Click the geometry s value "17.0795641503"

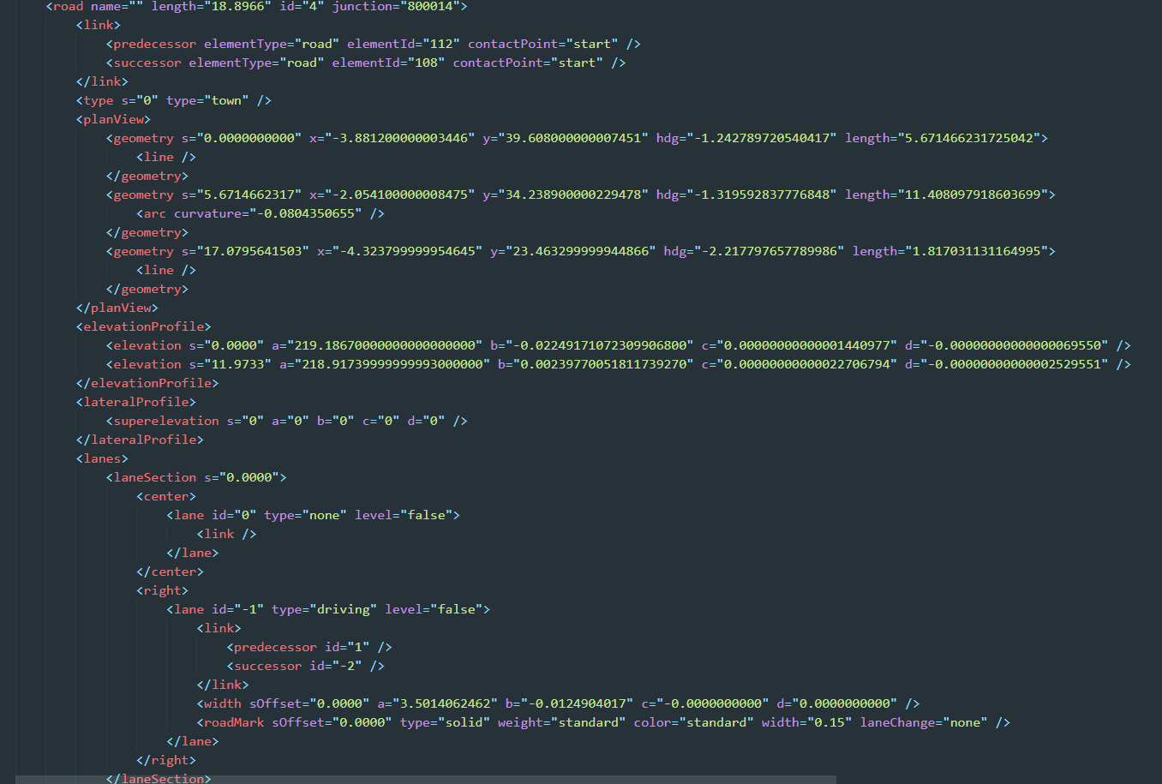[x=253, y=251]
